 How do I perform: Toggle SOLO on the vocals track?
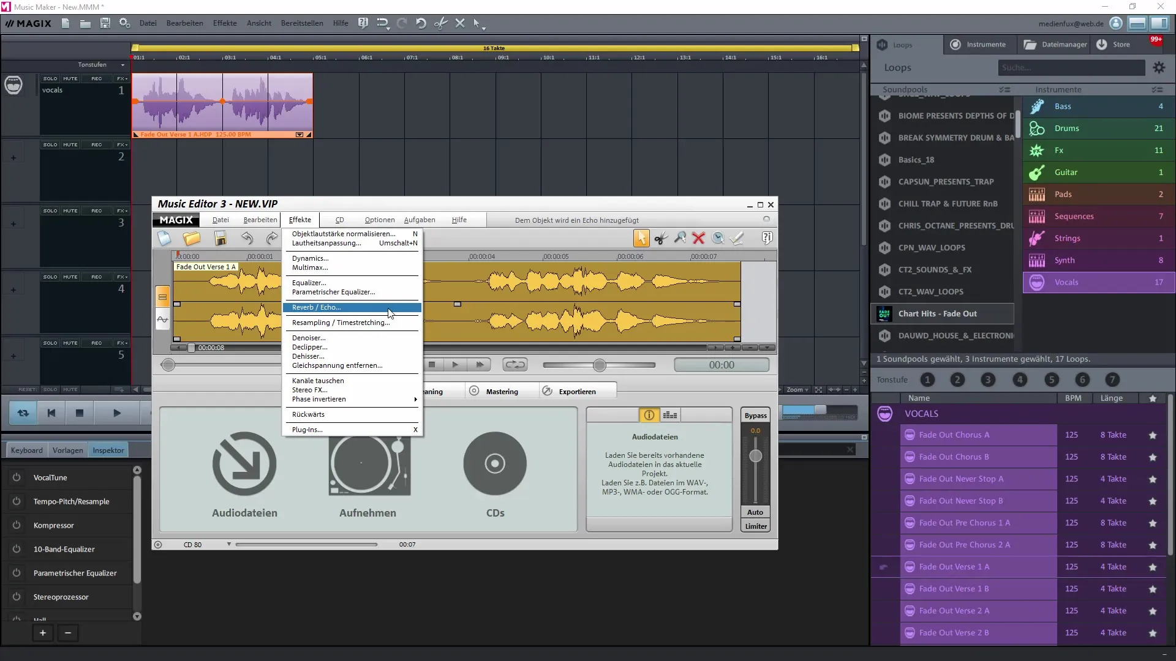[50, 79]
